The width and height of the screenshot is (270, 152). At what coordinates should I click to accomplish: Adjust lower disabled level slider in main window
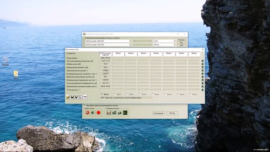point(143,45)
